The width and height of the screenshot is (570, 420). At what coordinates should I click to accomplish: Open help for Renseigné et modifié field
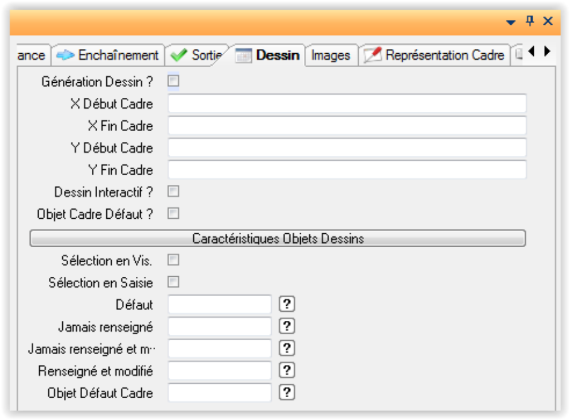coord(287,370)
